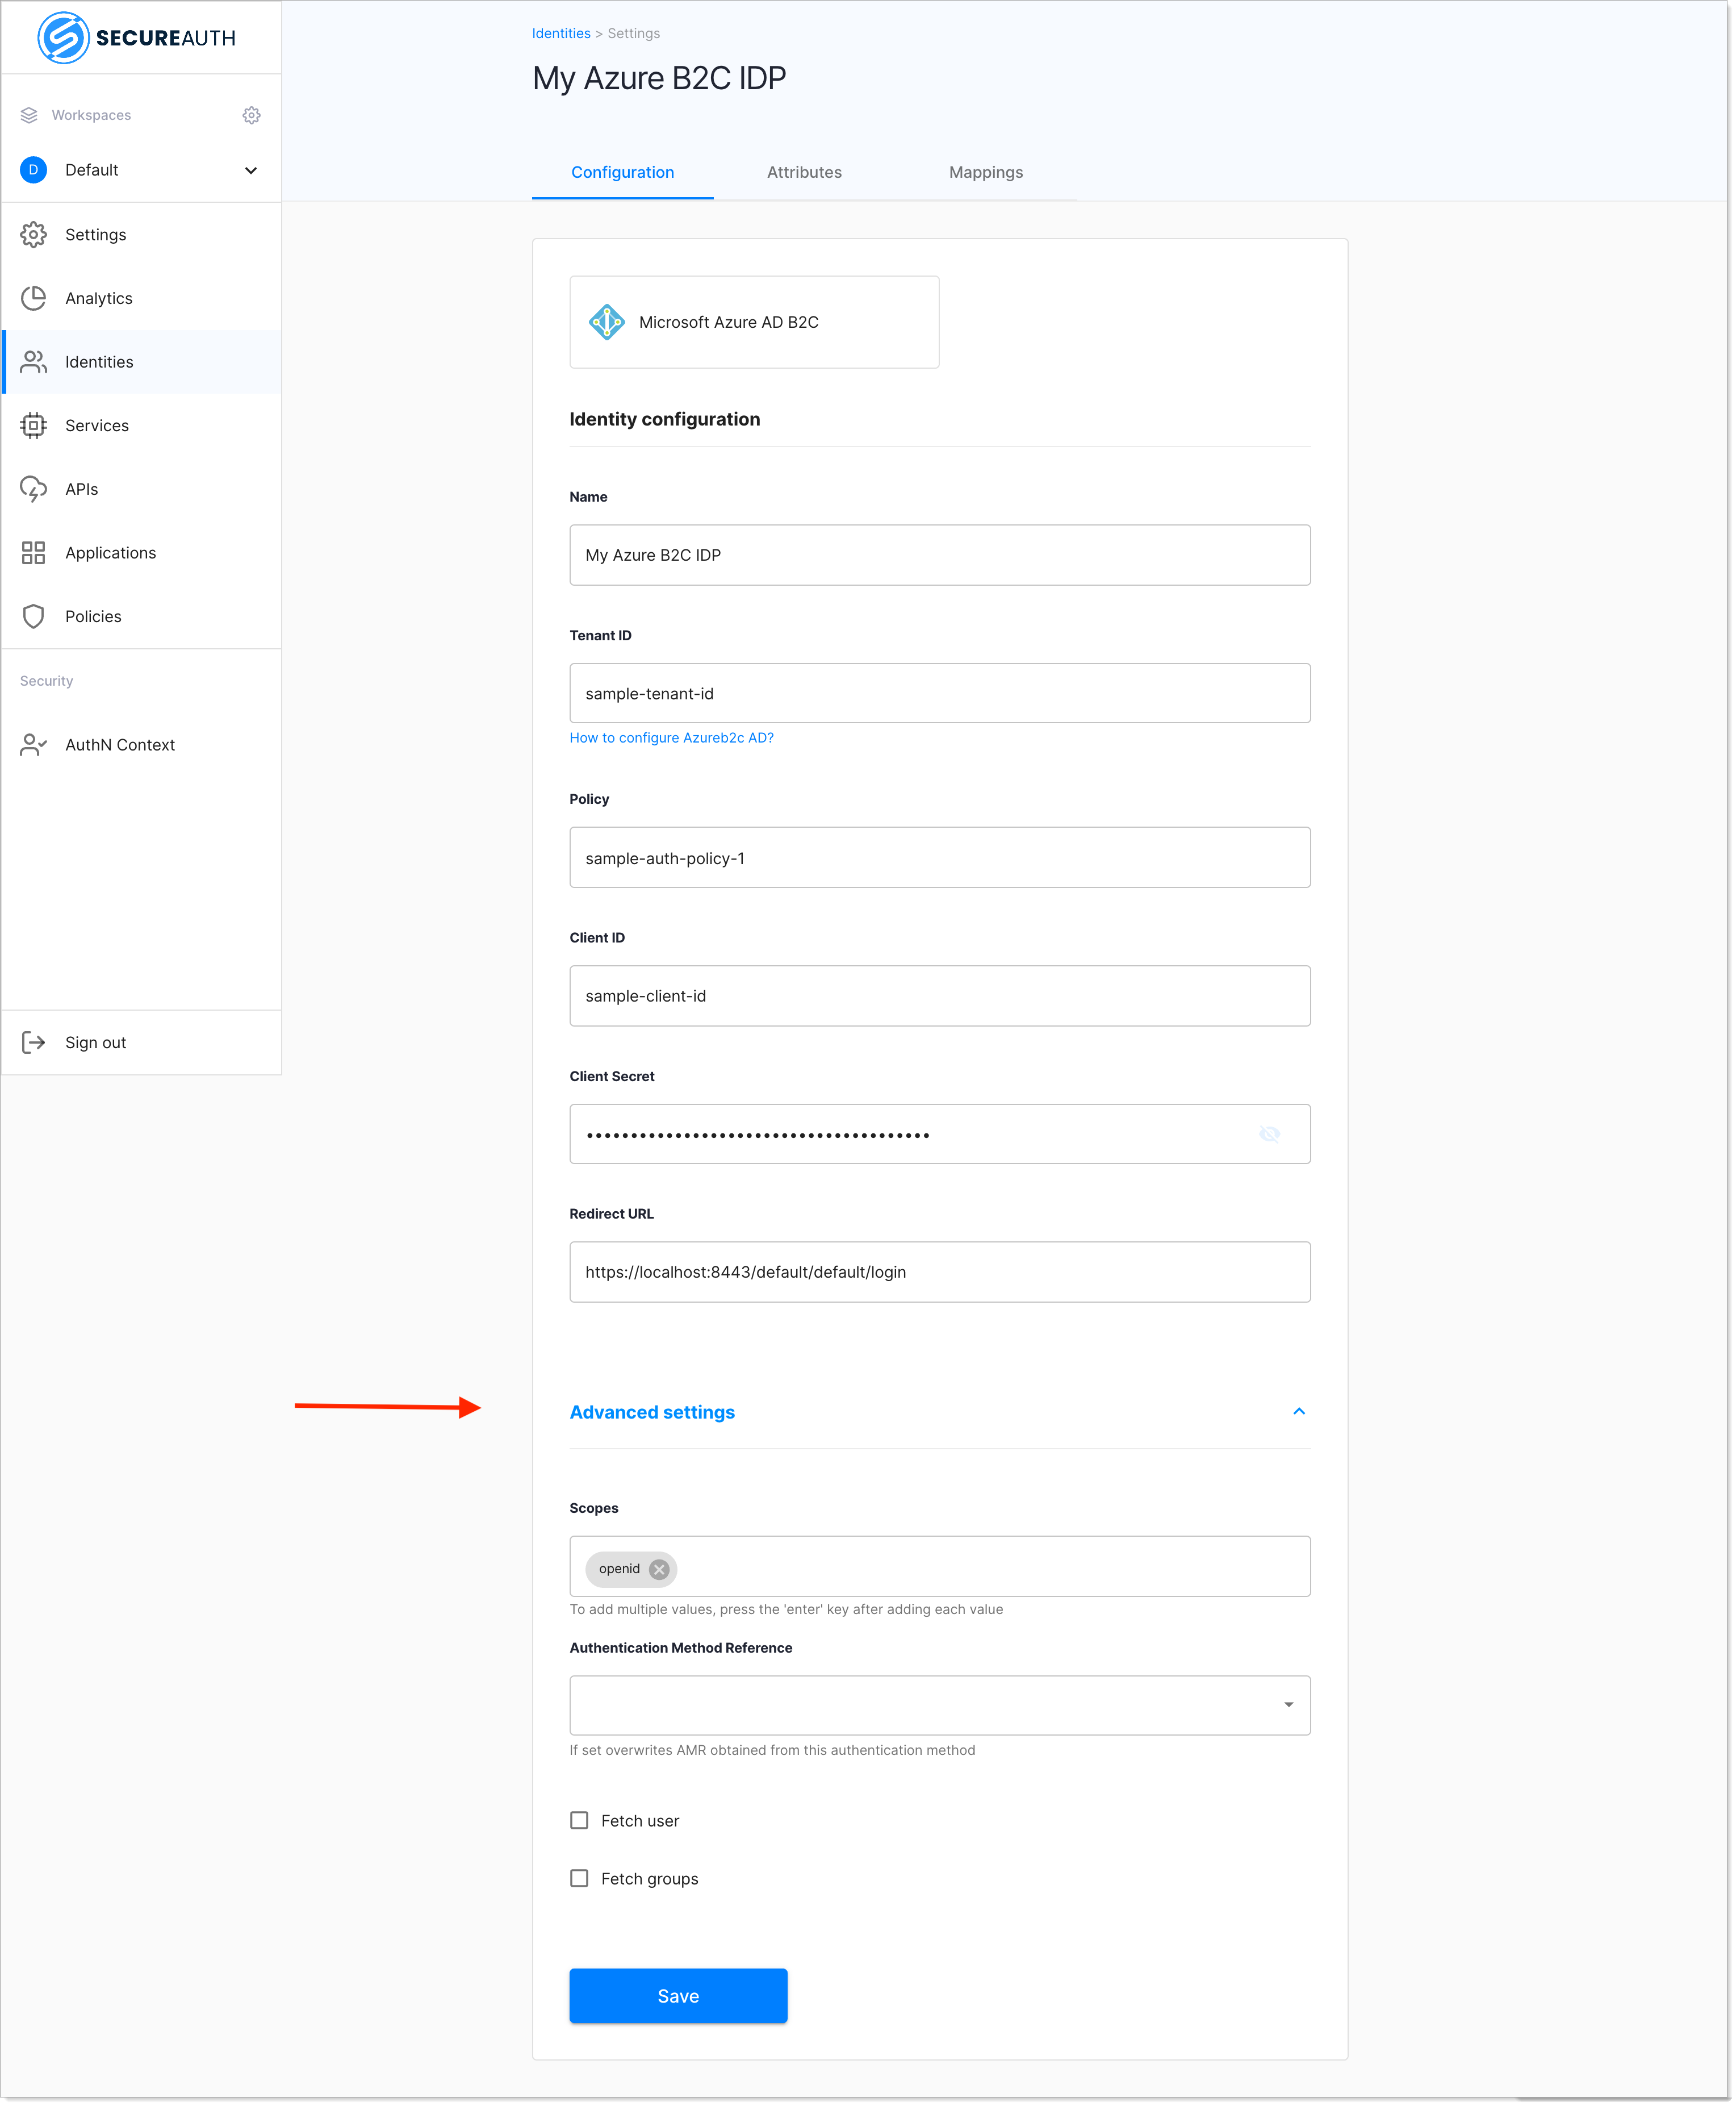Open Services in the sidebar

point(141,426)
